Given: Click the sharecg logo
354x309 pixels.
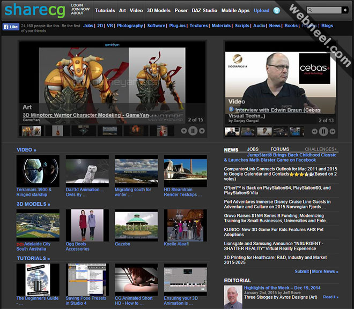Looking at the screenshot, I should [35, 10].
